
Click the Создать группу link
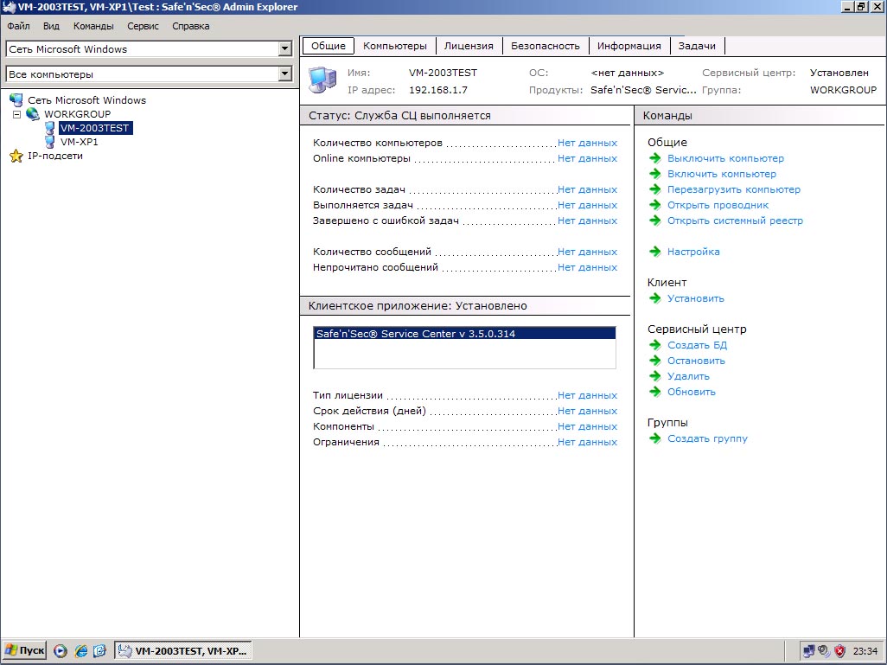point(707,438)
